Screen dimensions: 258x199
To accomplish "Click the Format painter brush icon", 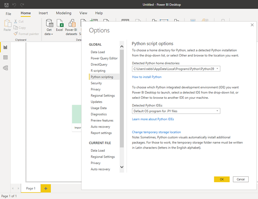I will click(x=16, y=34).
